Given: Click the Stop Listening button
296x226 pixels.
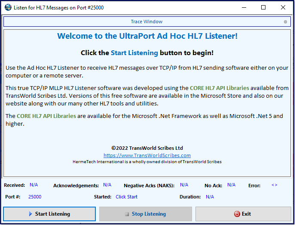Looking at the screenshot, I should (146, 214).
